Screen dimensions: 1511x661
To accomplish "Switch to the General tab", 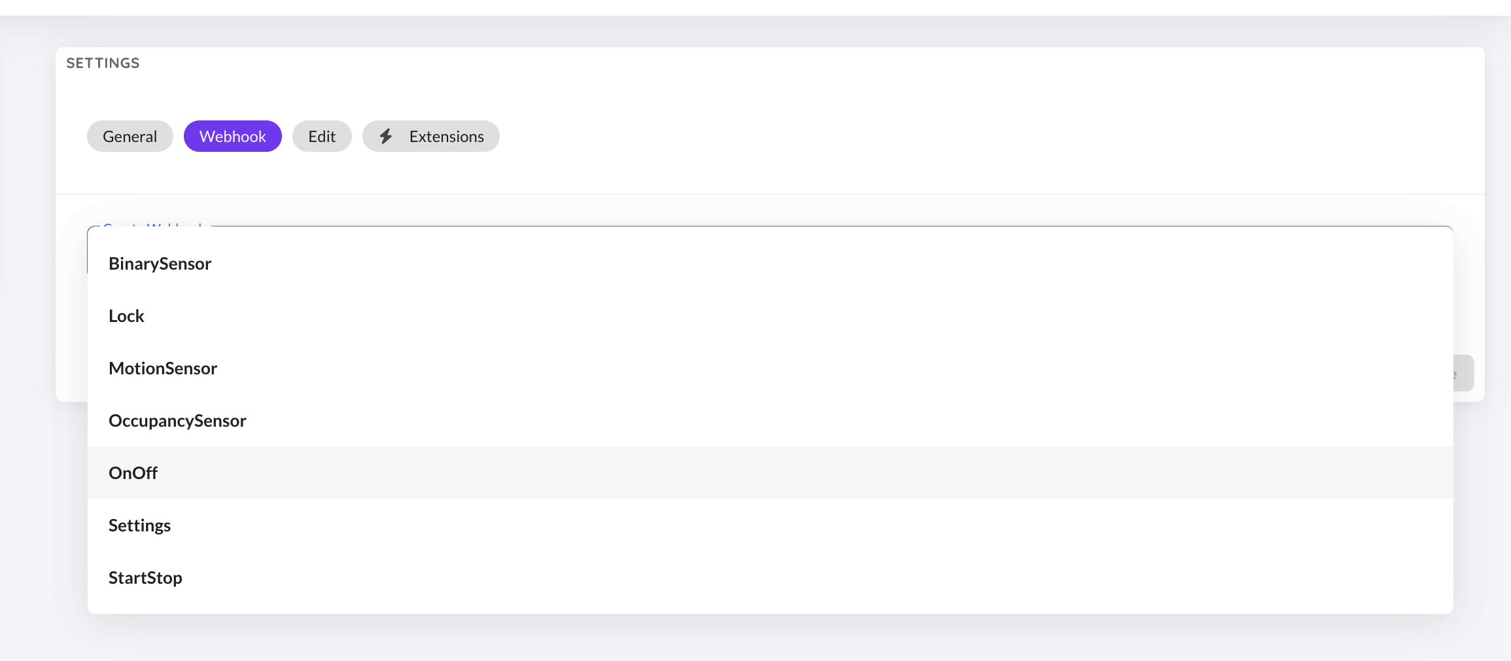I will pos(130,136).
